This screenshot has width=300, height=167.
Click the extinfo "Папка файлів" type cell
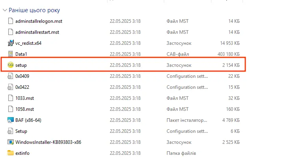tap(181, 153)
